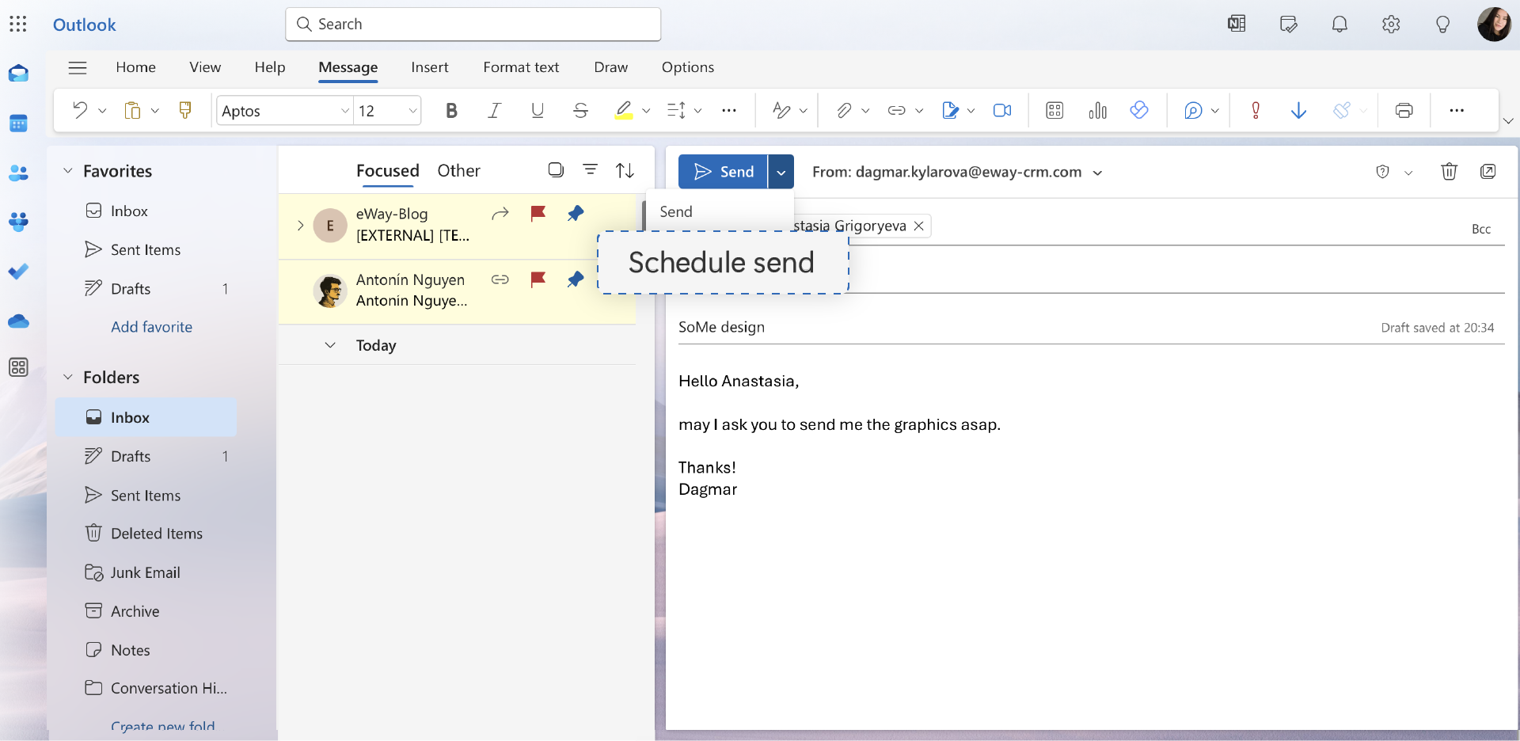The height and width of the screenshot is (741, 1520).
Task: Click the Viva Engage blue diamond icon
Action: (x=1139, y=110)
